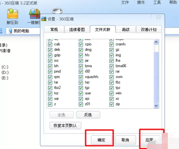This screenshot has height=149, width=179.
Task: Toggle the xpi checkbox
Action: click(x=81, y=99)
